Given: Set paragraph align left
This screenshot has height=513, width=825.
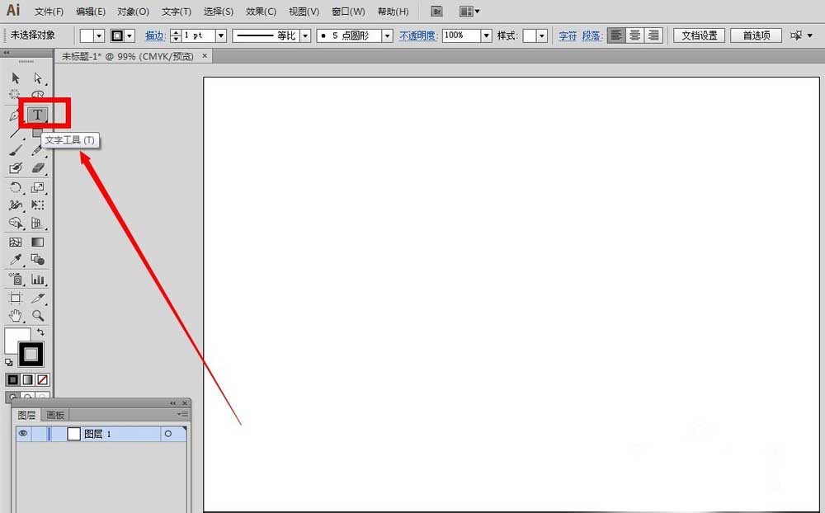Looking at the screenshot, I should point(616,35).
